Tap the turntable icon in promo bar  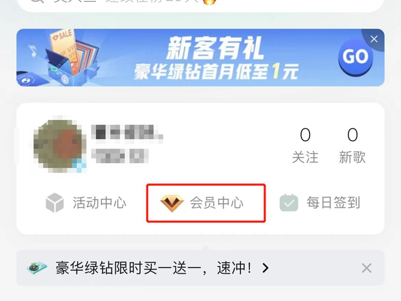click(x=37, y=268)
